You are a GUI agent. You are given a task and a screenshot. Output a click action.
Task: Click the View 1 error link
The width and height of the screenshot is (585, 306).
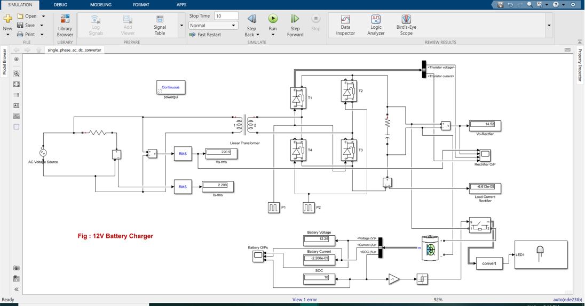(x=304, y=300)
